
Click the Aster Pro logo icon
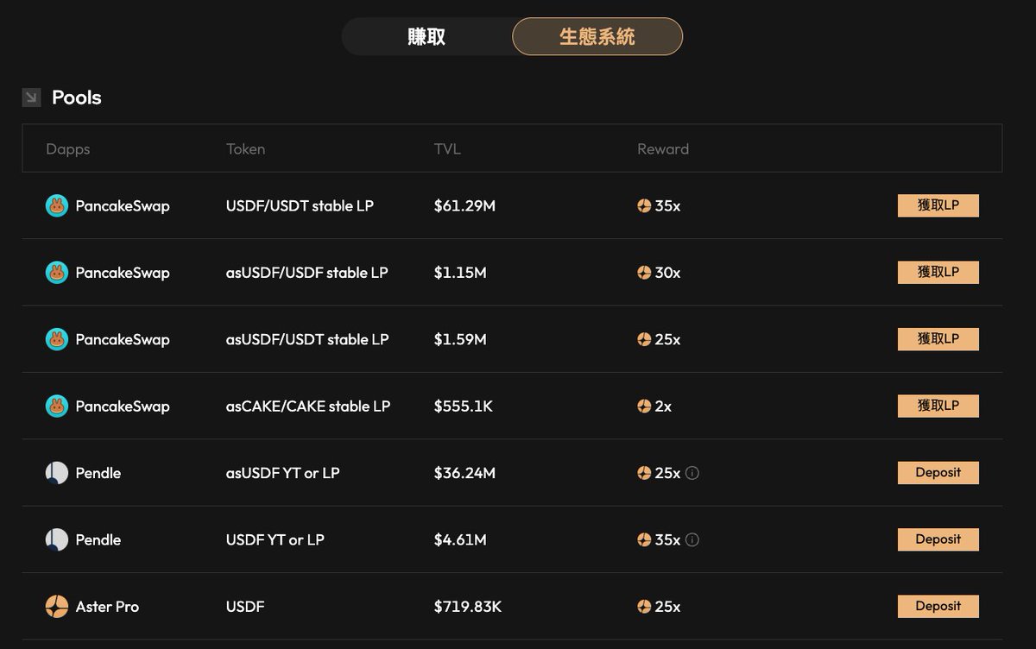coord(56,607)
